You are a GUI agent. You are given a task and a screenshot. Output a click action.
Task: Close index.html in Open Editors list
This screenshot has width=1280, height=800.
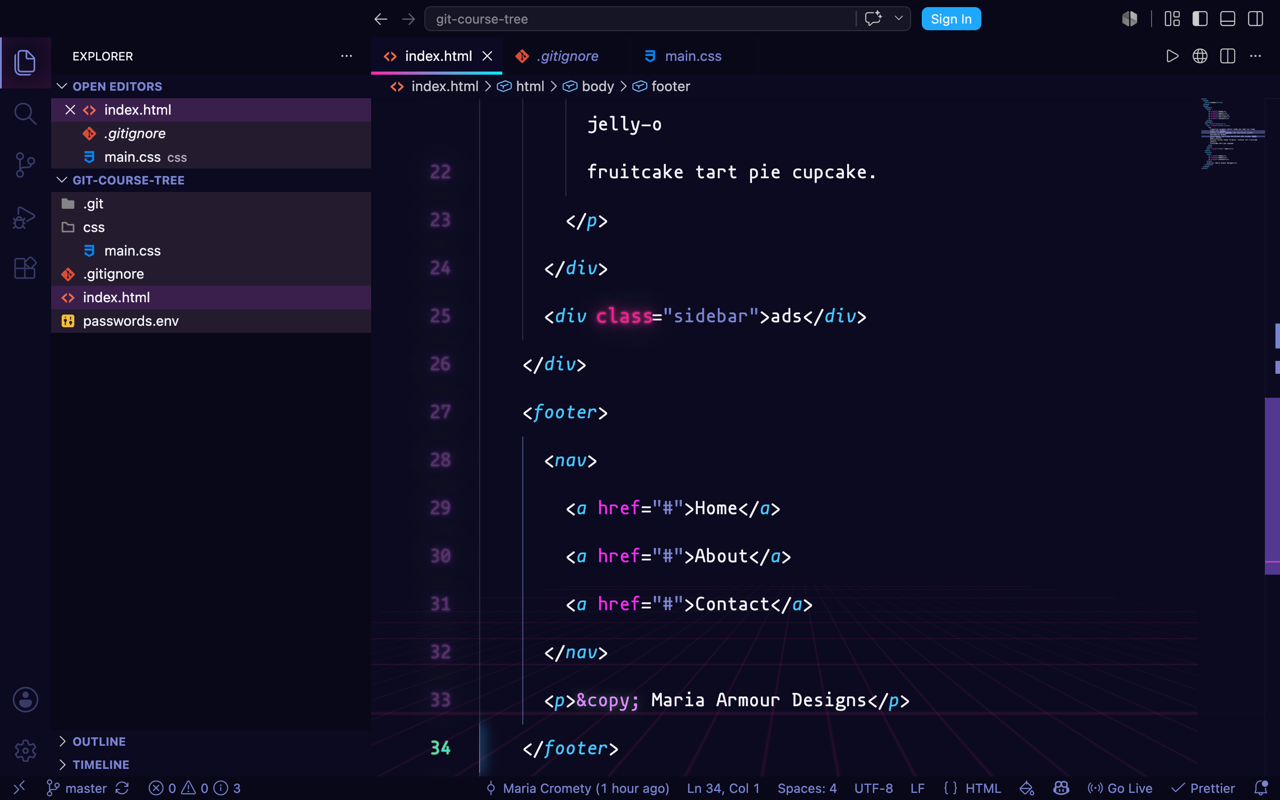[x=70, y=109]
